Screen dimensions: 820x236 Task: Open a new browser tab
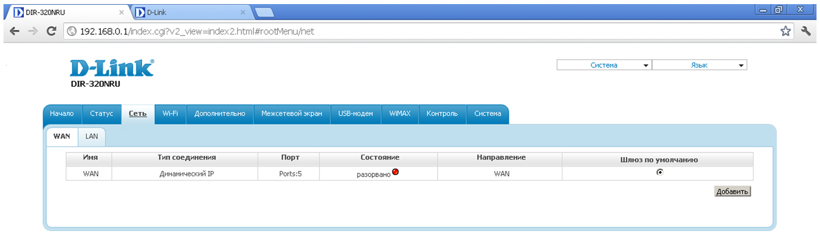click(x=264, y=12)
